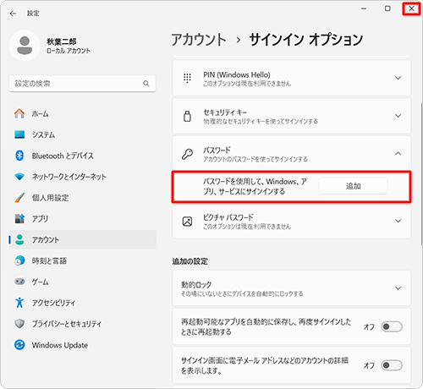Click the System monitor icon

click(19, 134)
